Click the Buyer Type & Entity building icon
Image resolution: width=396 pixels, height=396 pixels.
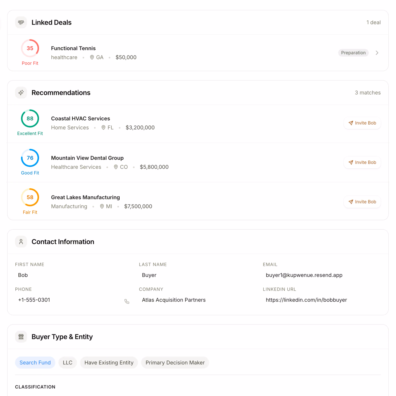[x=21, y=337]
